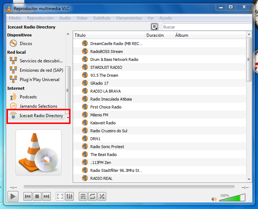
Task: Click Kalaweit Radio globe icon
Action: [x=85, y=123]
